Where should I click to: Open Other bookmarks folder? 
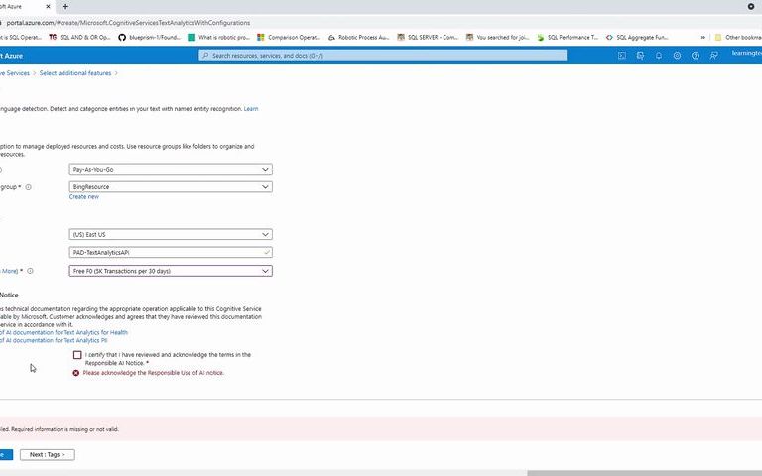point(738,37)
